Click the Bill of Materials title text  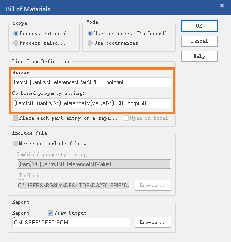pyautogui.click(x=28, y=9)
